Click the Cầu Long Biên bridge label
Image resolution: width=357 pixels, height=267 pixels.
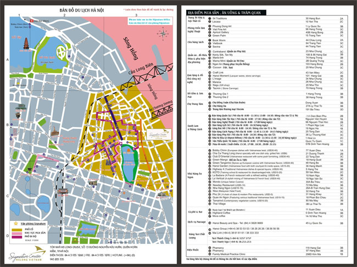point(141,68)
